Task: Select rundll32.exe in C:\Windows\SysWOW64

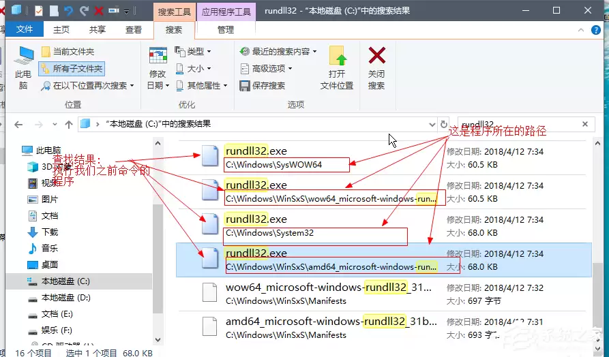Action: (x=384, y=157)
